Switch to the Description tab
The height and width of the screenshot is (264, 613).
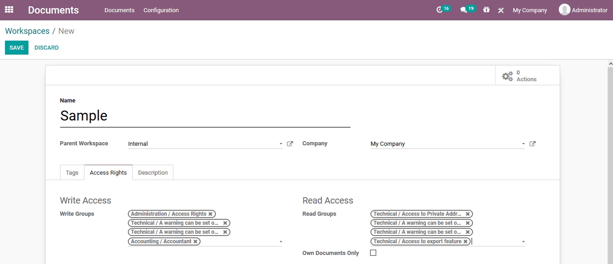click(153, 173)
